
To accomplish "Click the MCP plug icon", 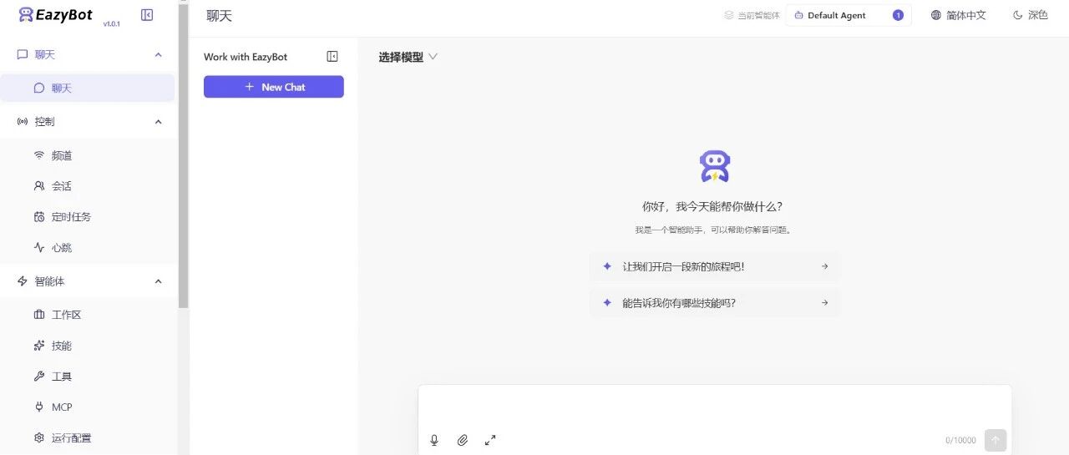I will tap(39, 407).
